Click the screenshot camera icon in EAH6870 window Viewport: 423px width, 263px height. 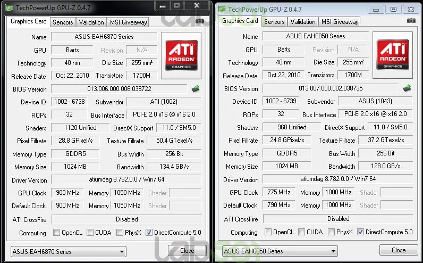pyautogui.click(x=200, y=21)
